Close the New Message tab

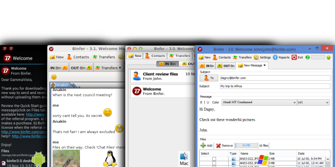pos(265,66)
